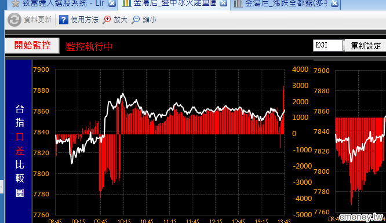The image size is (386, 223).
Task: Click the -5000 label on the right axis
Action: pos(302,215)
